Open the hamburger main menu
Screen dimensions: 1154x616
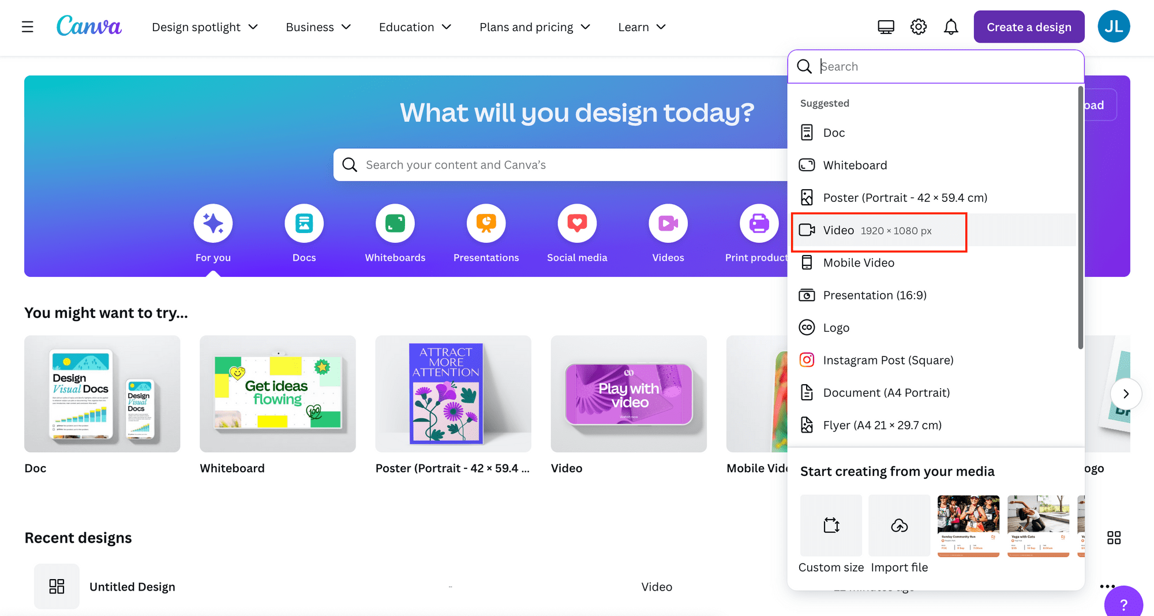tap(27, 27)
